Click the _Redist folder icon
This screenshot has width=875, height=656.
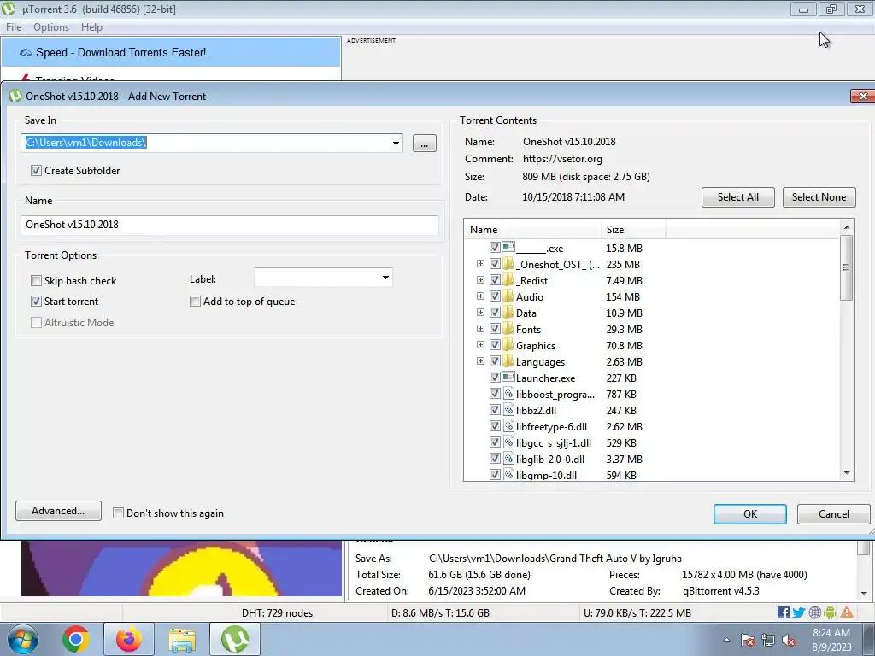[508, 280]
